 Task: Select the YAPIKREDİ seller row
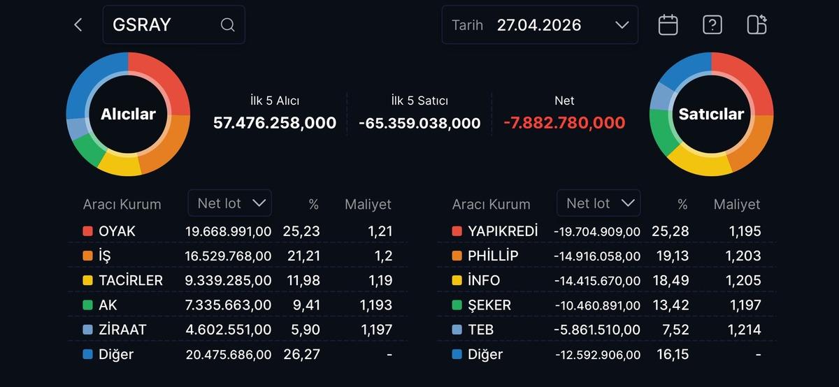(x=606, y=231)
